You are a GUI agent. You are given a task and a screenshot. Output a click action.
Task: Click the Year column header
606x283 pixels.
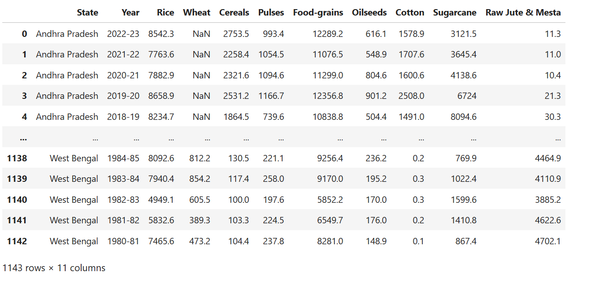(130, 13)
